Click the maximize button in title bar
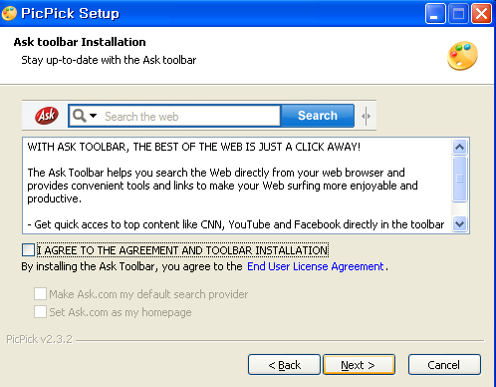Viewport: 496px width, 387px height. [458, 14]
